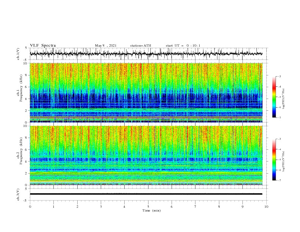
Task: Click time axis tick label "5"
Action: point(148,207)
